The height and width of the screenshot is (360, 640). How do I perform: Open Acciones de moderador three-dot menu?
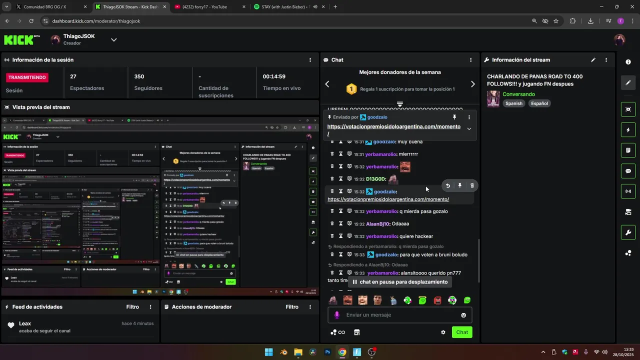(310, 307)
